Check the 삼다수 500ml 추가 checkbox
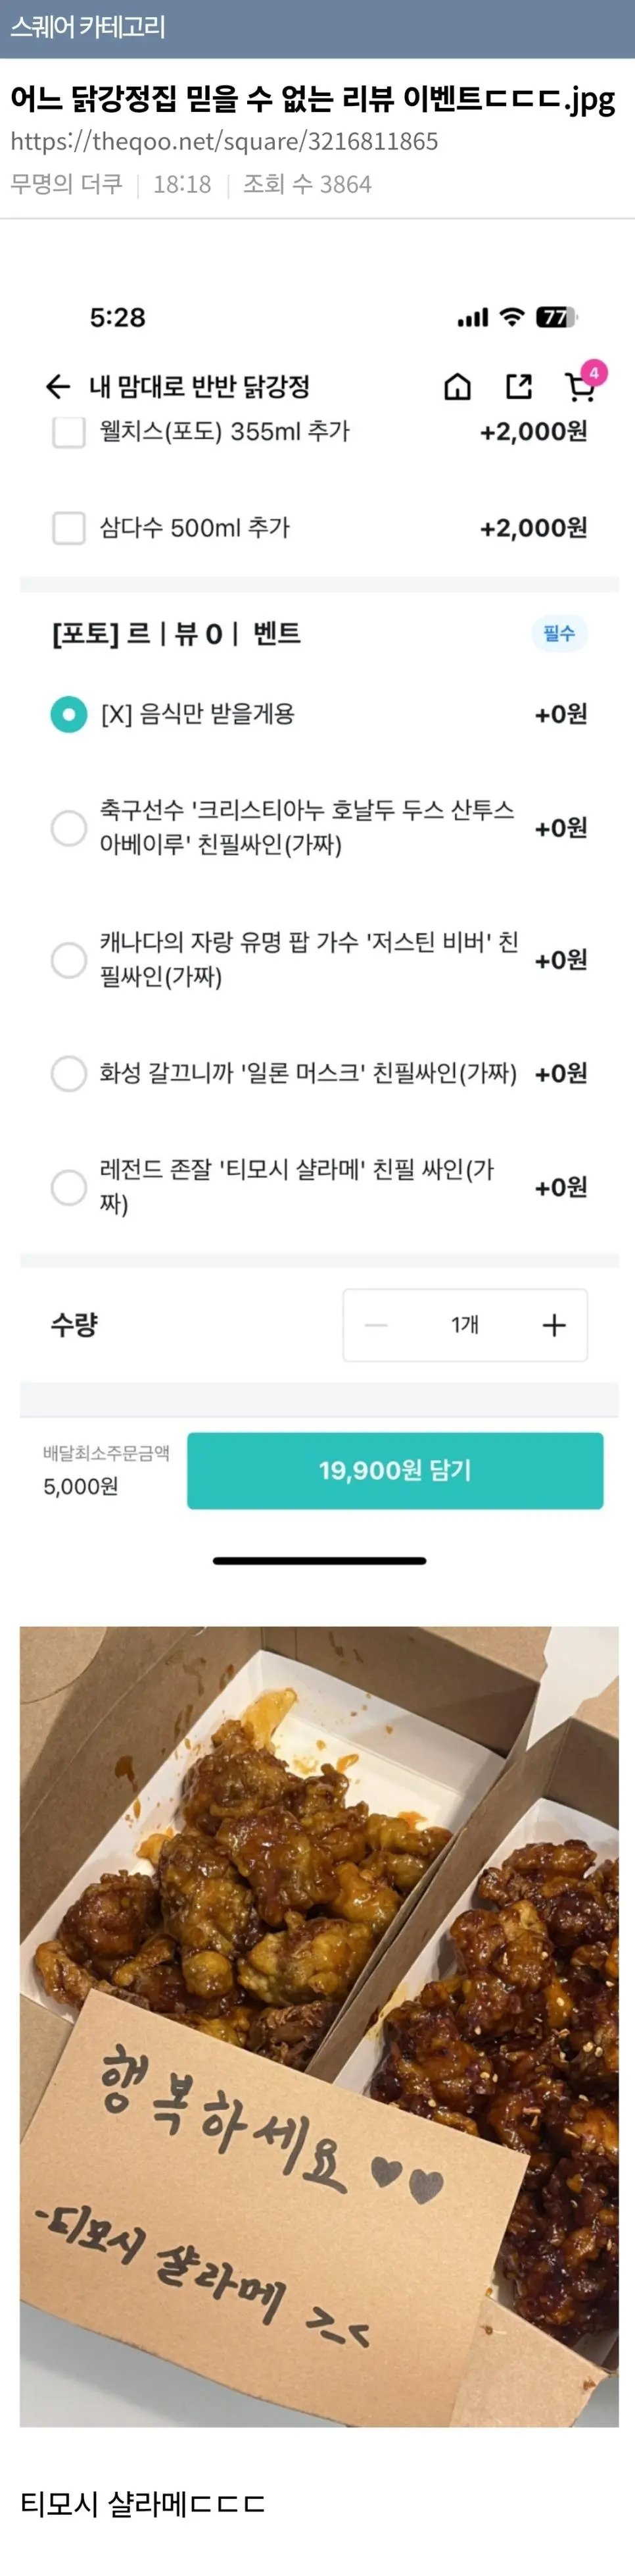The width and height of the screenshot is (635, 2576). 69,528
